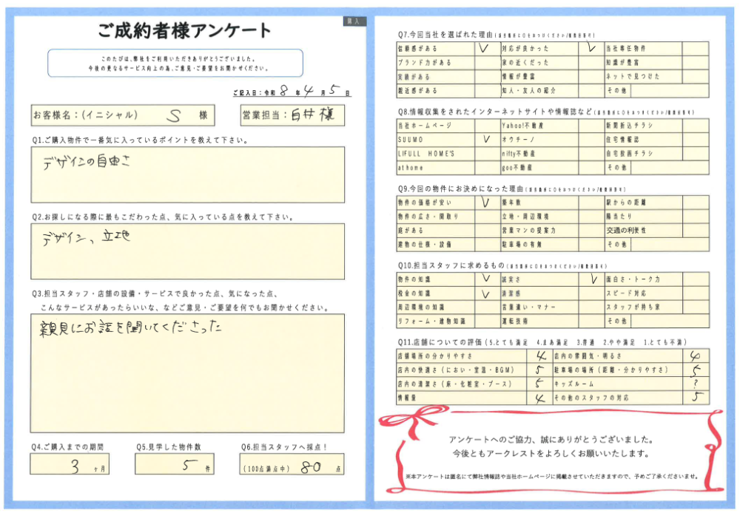Click the 情報量 rating cell in Q11
Screen dimensions: 740x513
coord(540,398)
